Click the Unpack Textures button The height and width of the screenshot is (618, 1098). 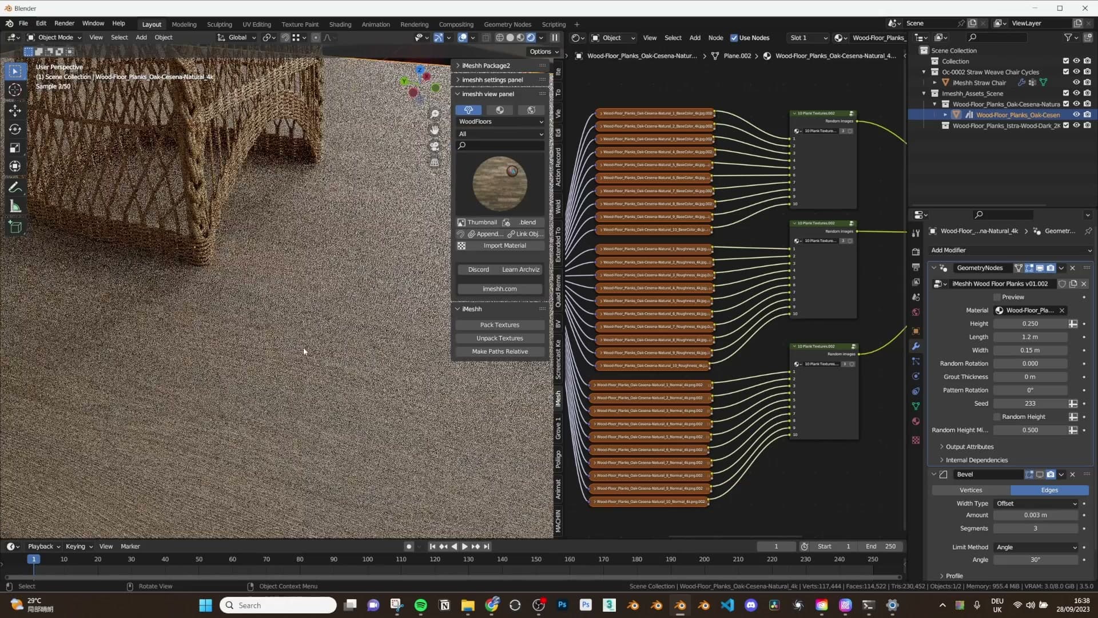tap(500, 338)
